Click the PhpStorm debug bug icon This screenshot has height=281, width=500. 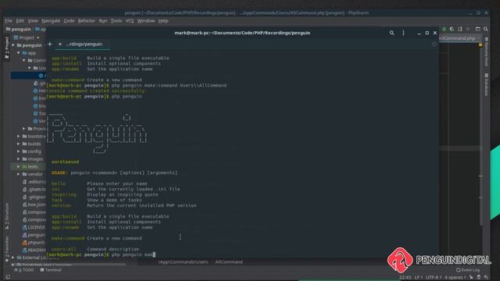(x=444, y=29)
